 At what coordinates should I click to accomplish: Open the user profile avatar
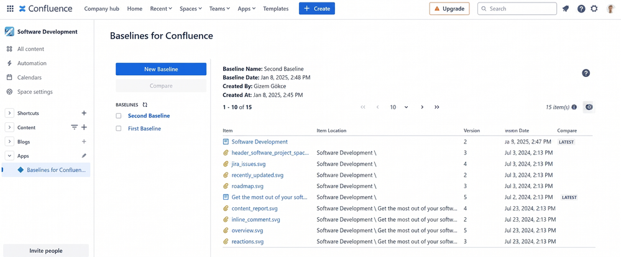[x=610, y=9]
